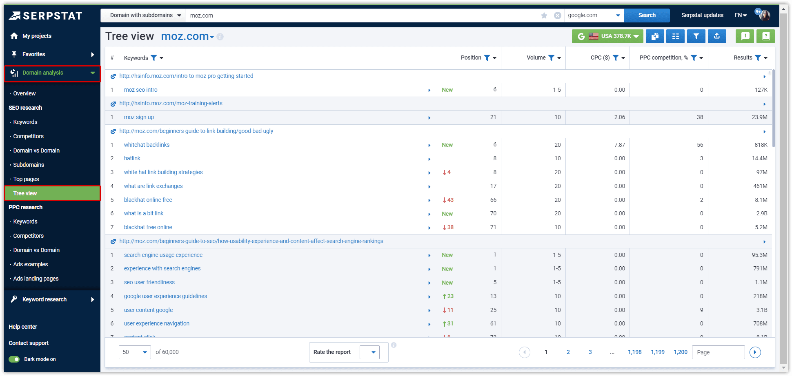Select Top pages in the sidebar
This screenshot has height=376, width=792.
(x=26, y=179)
